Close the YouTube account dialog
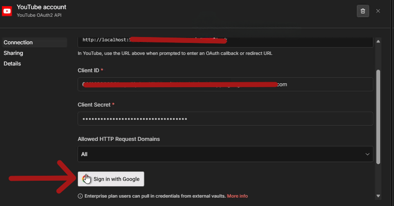This screenshot has height=206, width=394. [x=378, y=11]
